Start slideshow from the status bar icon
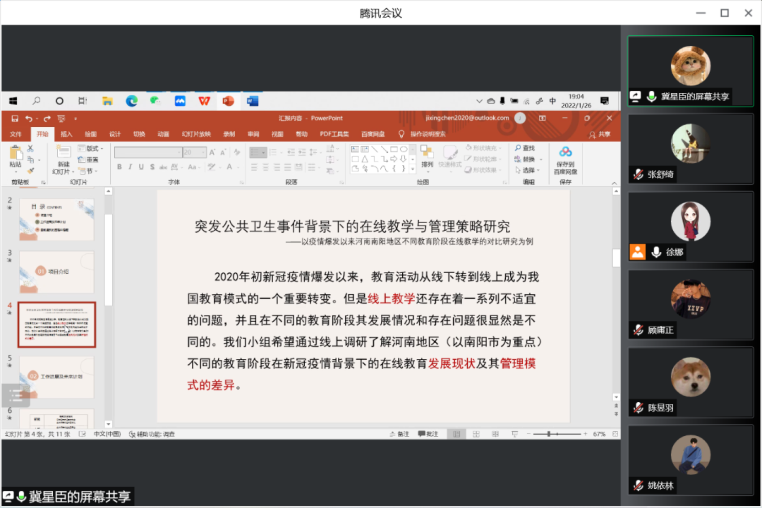 [514, 434]
